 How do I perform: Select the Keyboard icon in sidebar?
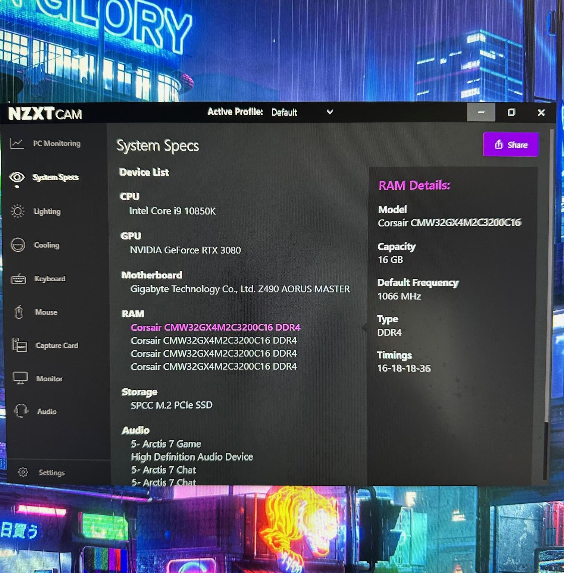tap(18, 279)
